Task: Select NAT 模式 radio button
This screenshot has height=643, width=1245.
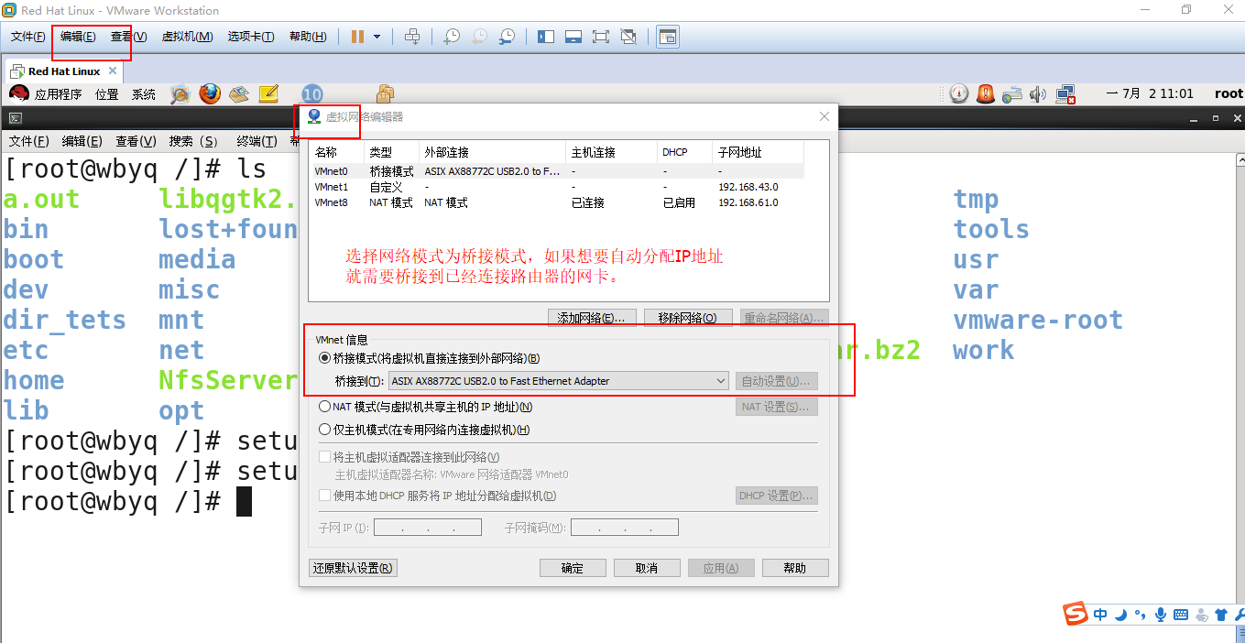Action: pyautogui.click(x=324, y=407)
